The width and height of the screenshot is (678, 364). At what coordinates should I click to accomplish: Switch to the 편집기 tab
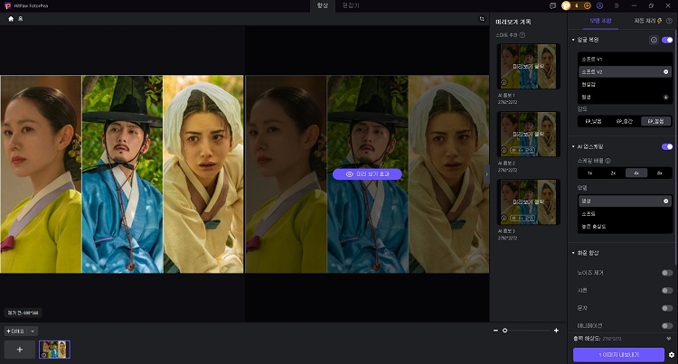pos(351,5)
